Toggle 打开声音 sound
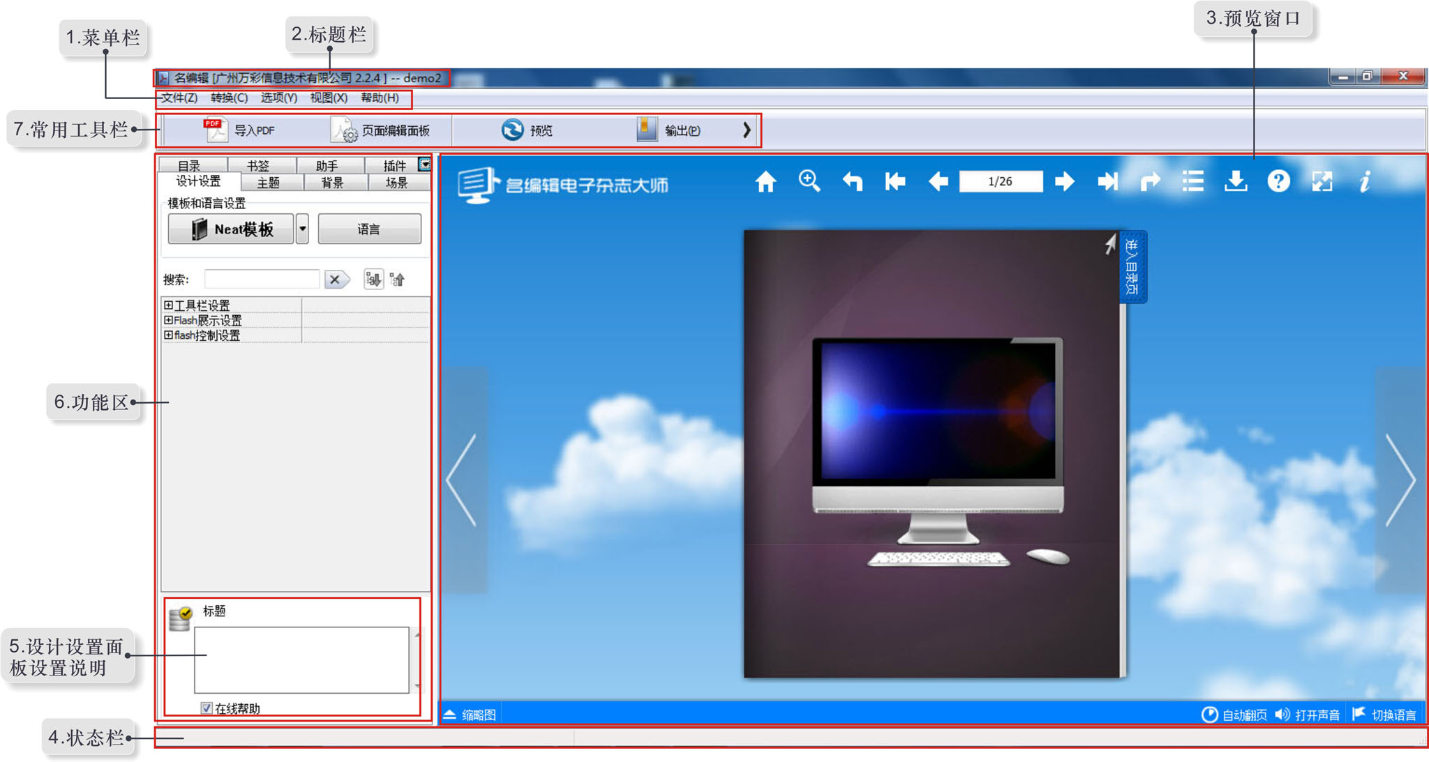This screenshot has width=1429, height=762. [1308, 715]
